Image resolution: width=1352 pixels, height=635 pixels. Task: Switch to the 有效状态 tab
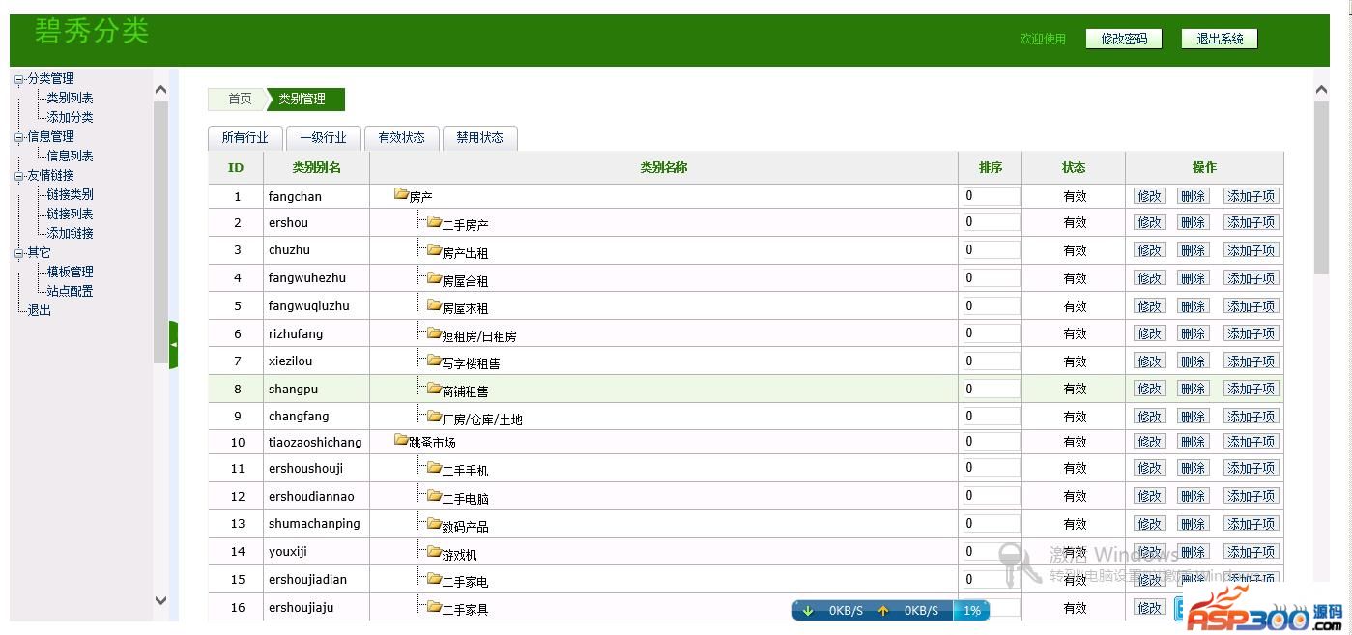(x=401, y=138)
